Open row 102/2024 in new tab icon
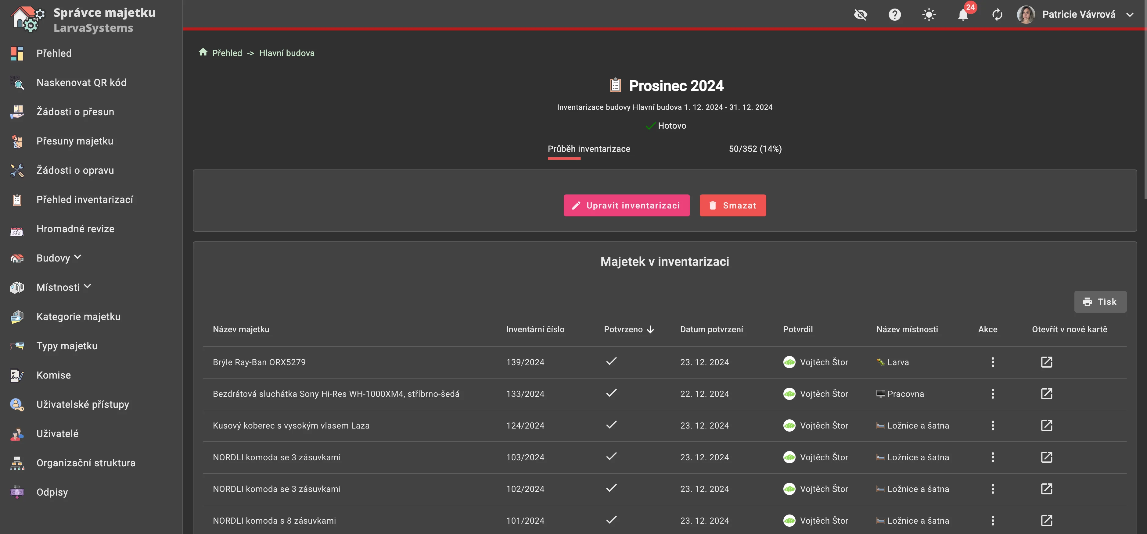Screen dimensions: 1147x534 click(x=1046, y=489)
